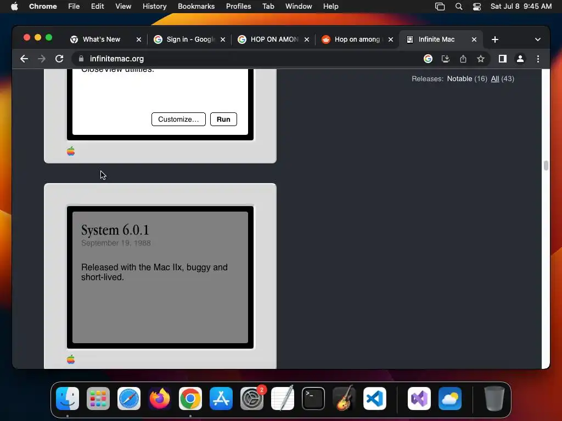This screenshot has height=421, width=562.
Task: Launch Firefox from the Dock
Action: [160, 399]
